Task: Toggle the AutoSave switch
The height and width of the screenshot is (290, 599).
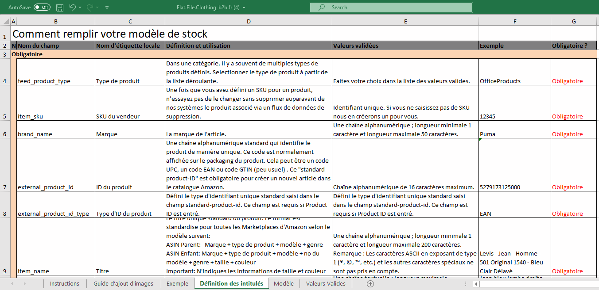Action: click(42, 8)
